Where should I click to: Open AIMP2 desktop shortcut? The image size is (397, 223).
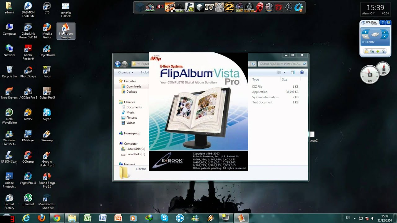28,115
